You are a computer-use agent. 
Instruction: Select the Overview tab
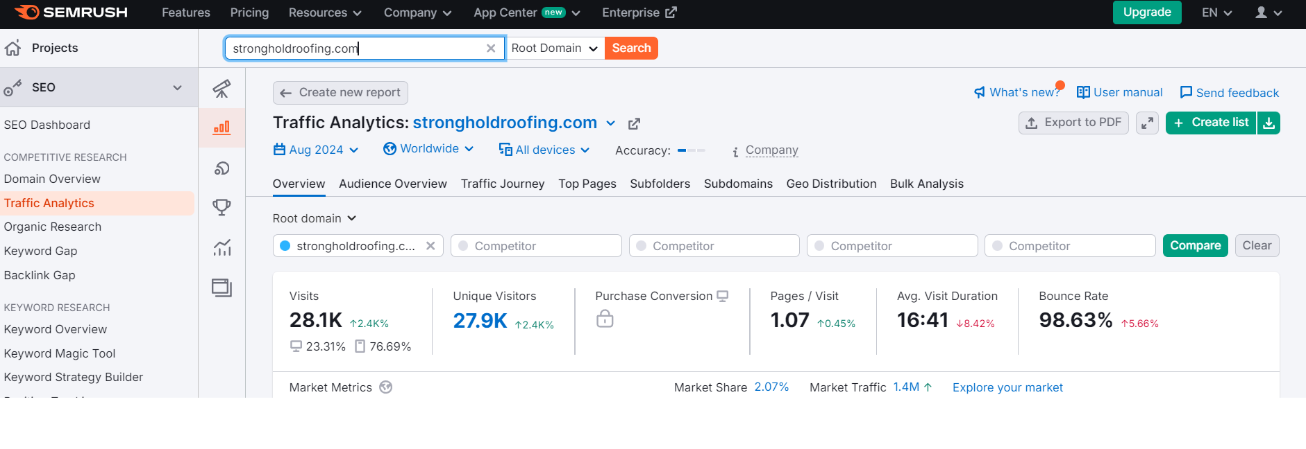pos(299,184)
